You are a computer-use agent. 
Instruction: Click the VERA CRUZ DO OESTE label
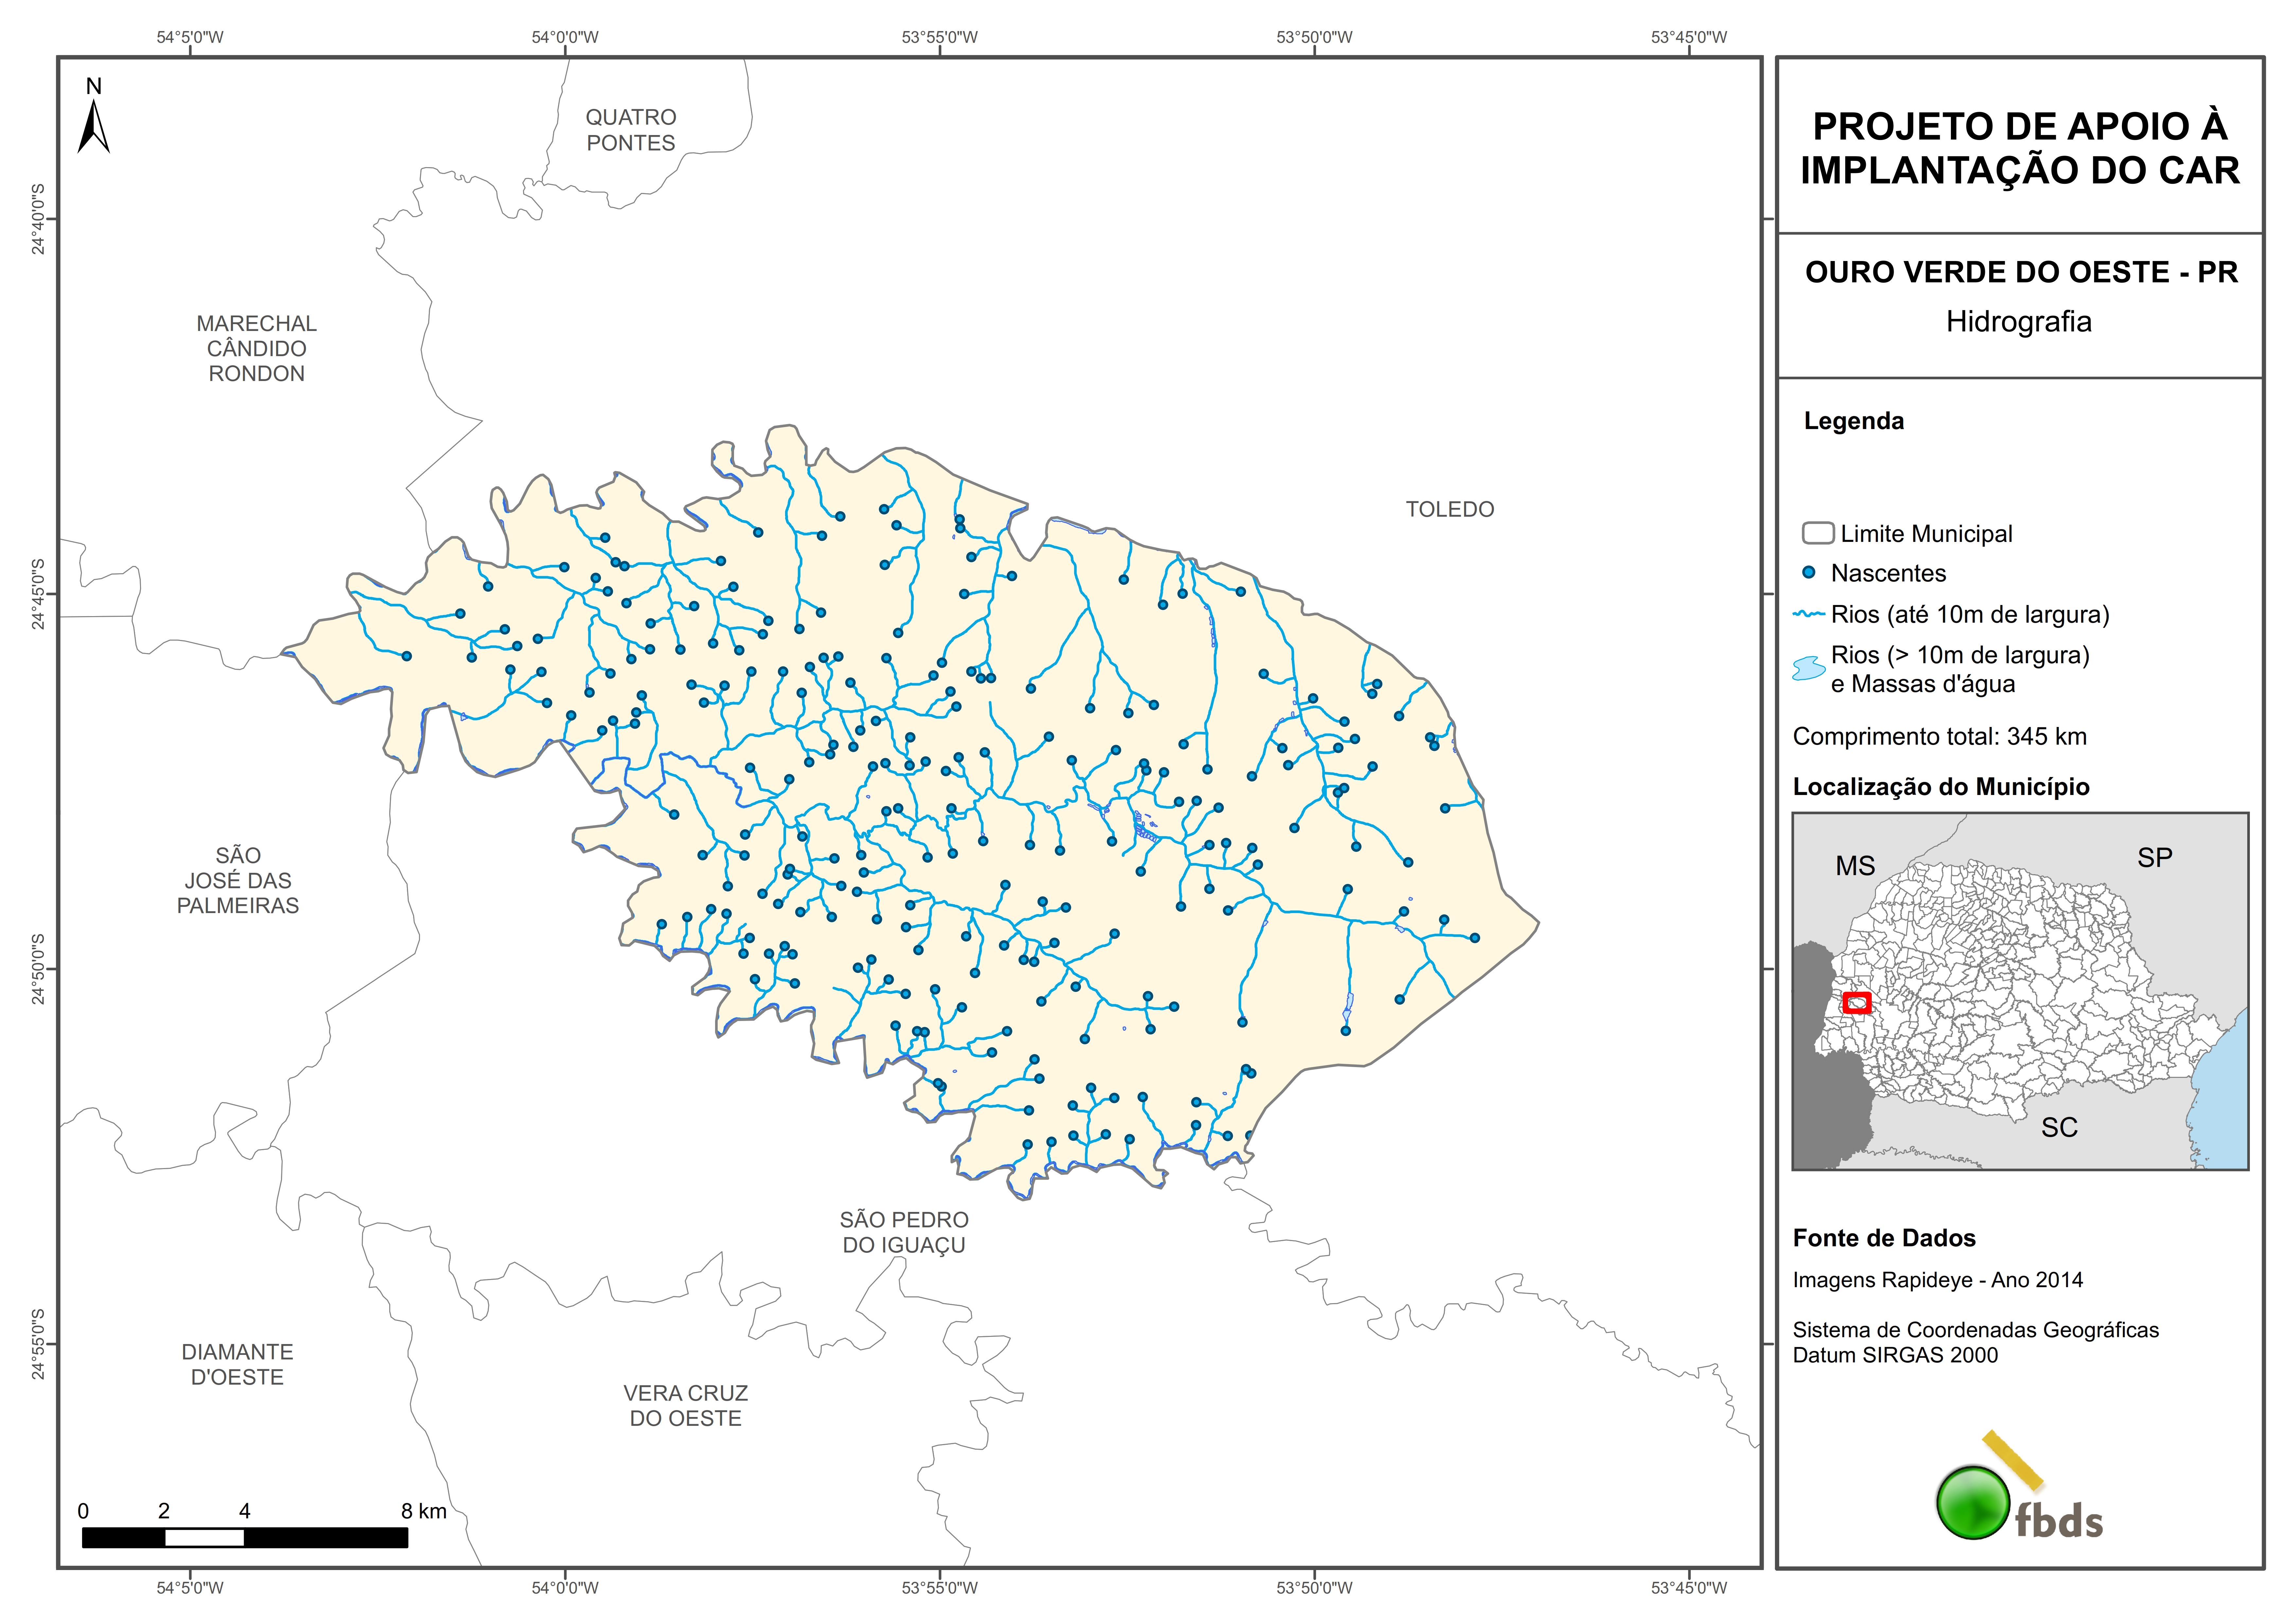point(686,1405)
